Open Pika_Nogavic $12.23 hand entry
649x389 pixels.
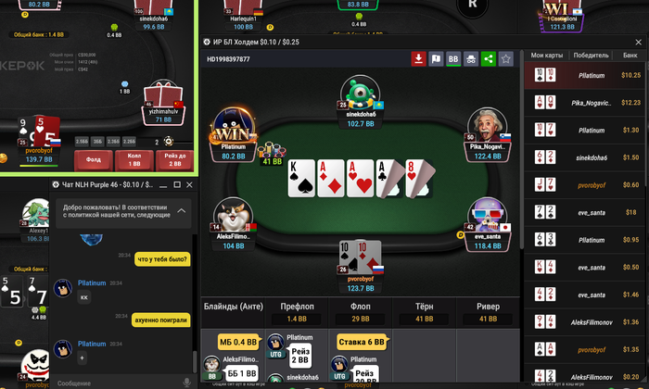(584, 103)
